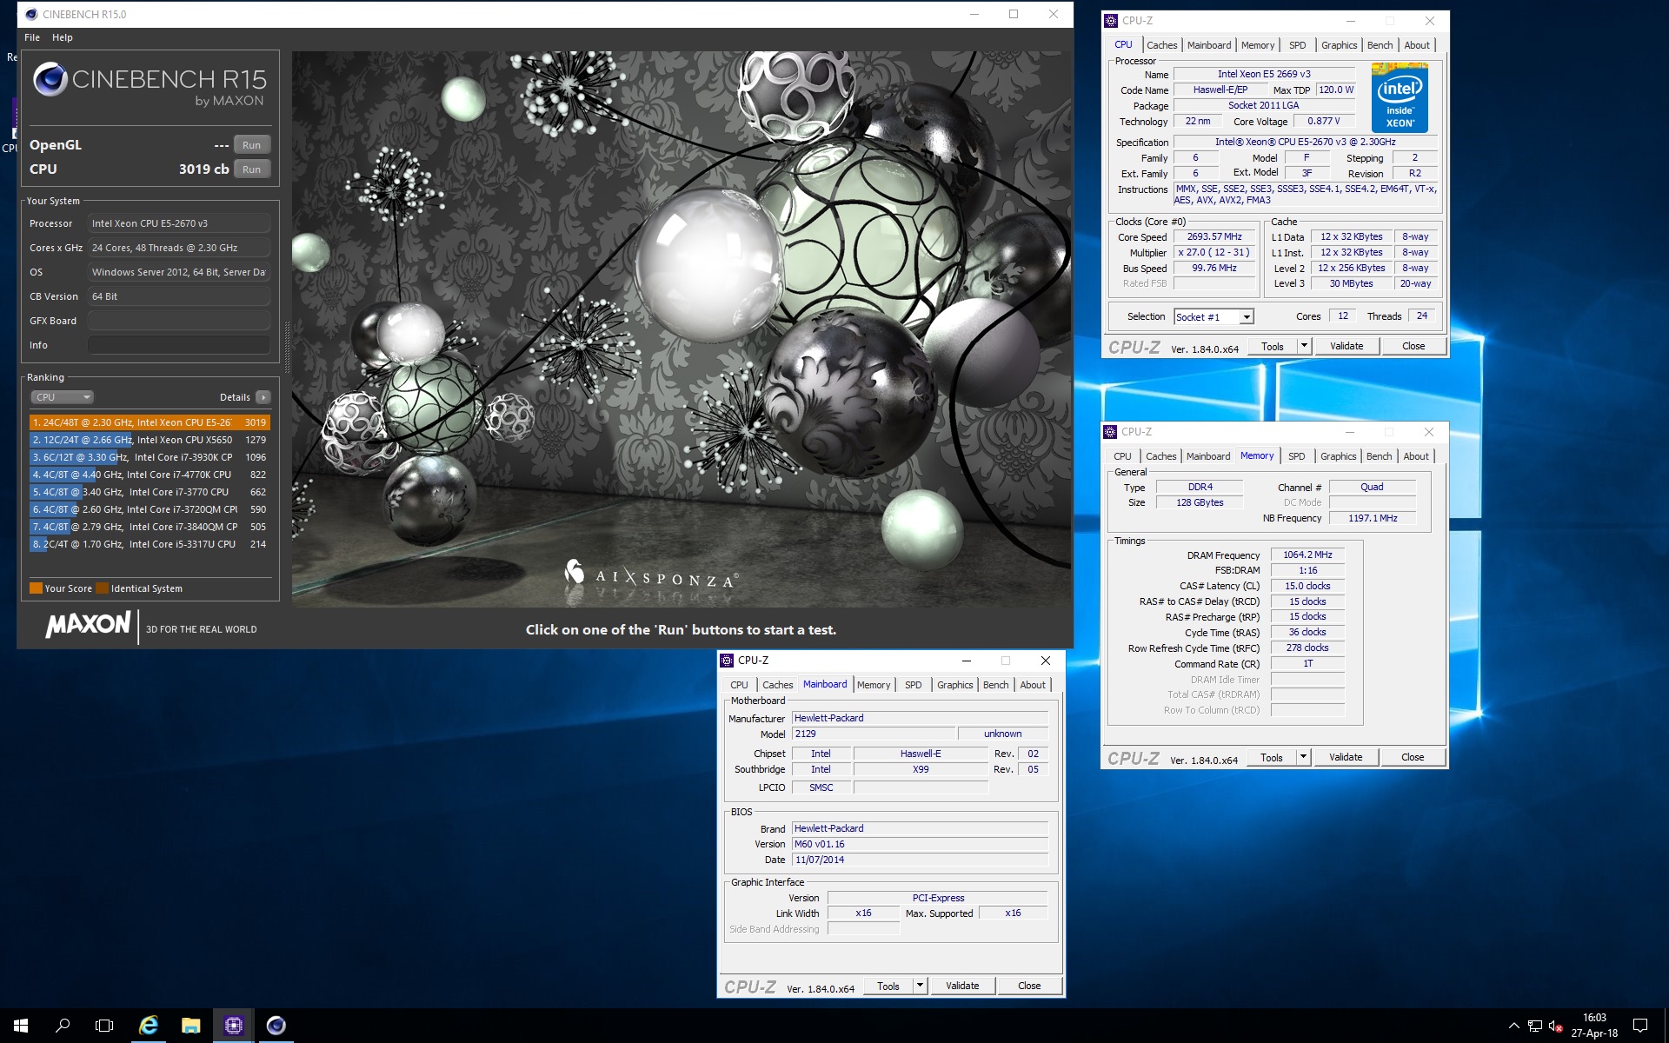Image resolution: width=1669 pixels, height=1043 pixels.
Task: Click Validate in Mainboard CPU-Z window
Action: click(962, 987)
